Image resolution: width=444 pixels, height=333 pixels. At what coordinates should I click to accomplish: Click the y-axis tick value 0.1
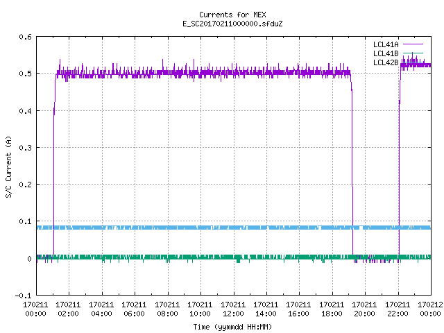point(25,221)
